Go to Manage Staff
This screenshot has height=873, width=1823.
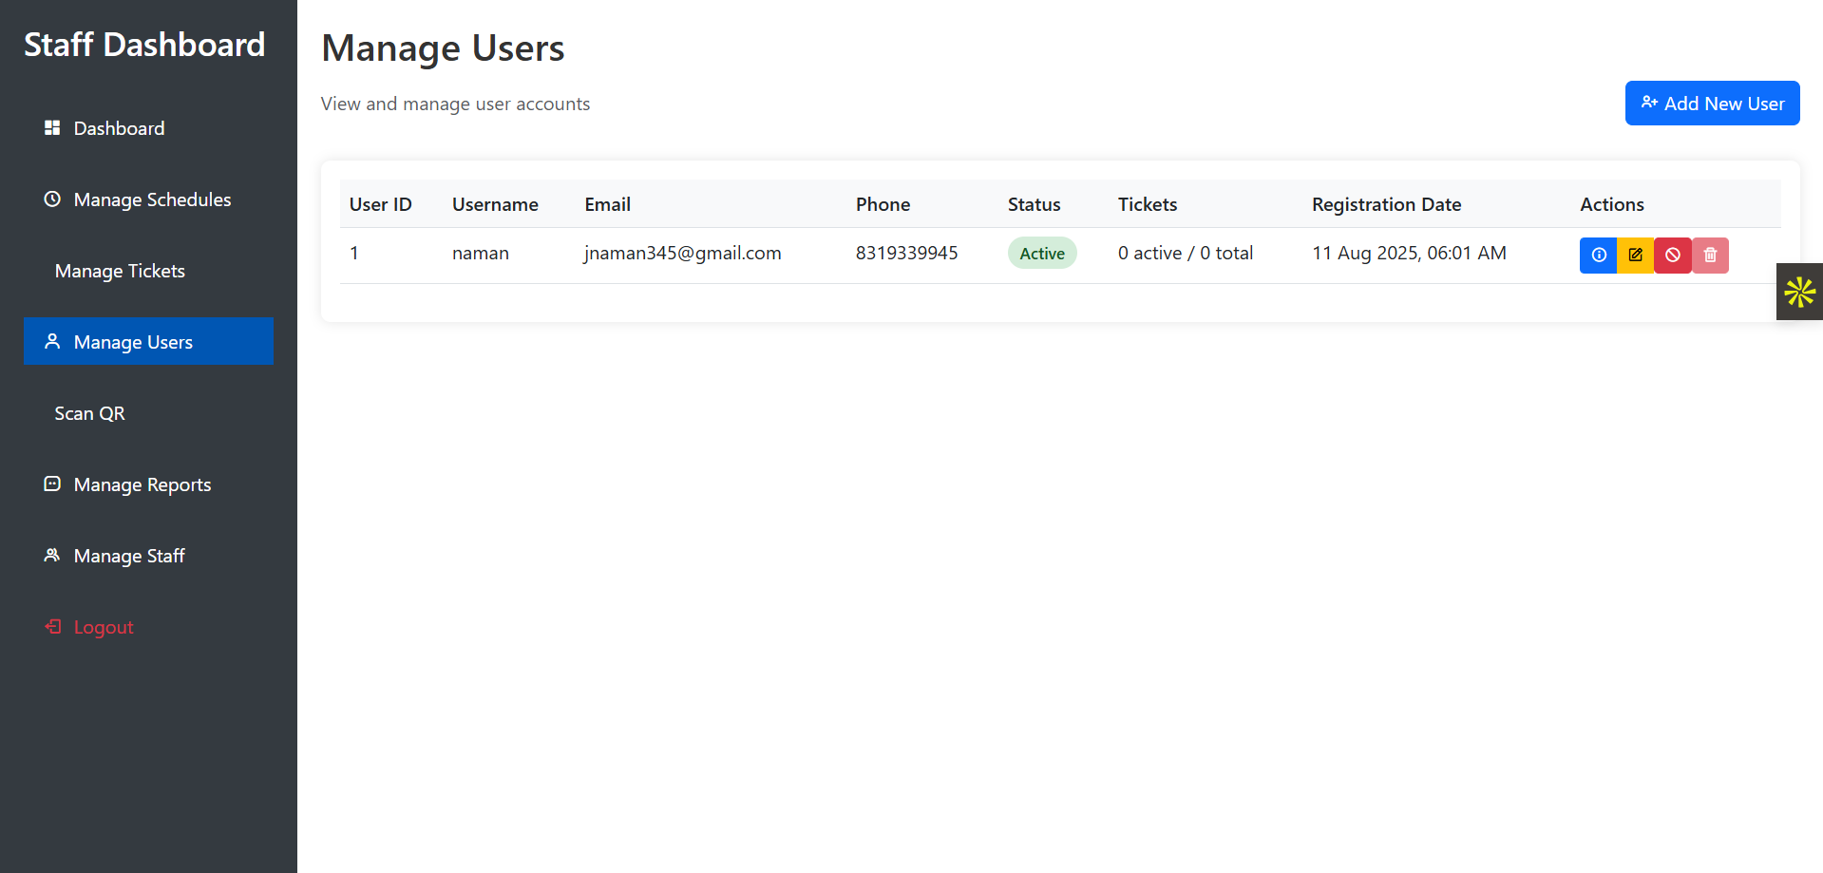coord(148,556)
